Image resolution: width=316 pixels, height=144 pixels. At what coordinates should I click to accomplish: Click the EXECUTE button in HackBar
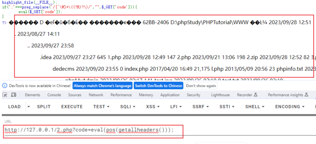point(72,107)
